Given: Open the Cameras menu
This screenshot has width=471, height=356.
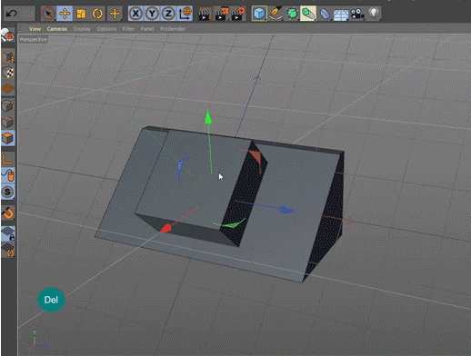Looking at the screenshot, I should coord(56,29).
